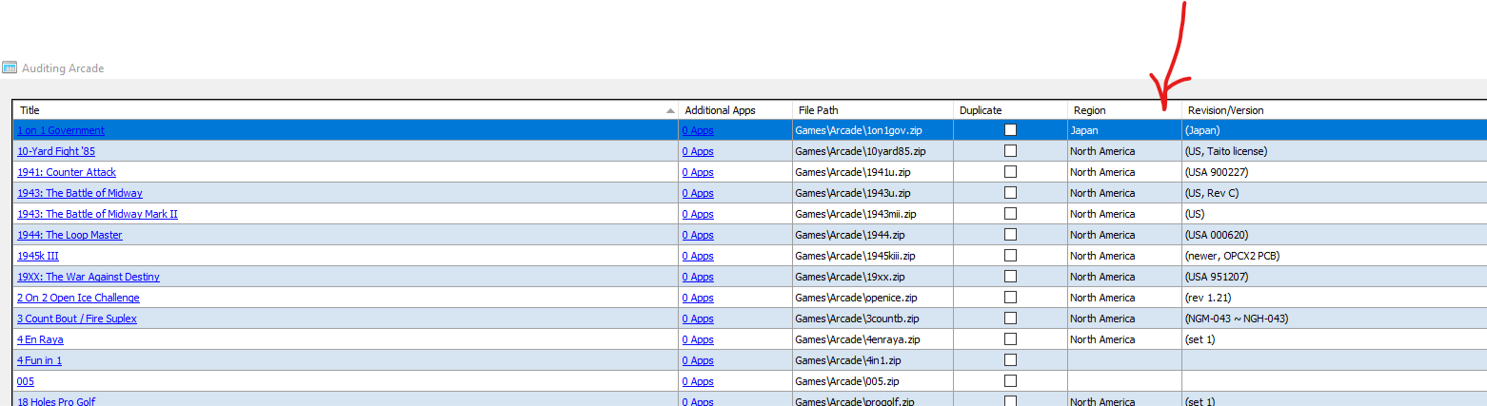Toggle Duplicate checkbox for 4 En Raya
This screenshot has width=1487, height=406.
click(1010, 339)
